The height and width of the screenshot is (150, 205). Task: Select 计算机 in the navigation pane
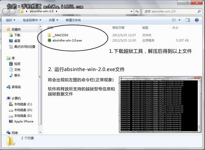(14, 98)
